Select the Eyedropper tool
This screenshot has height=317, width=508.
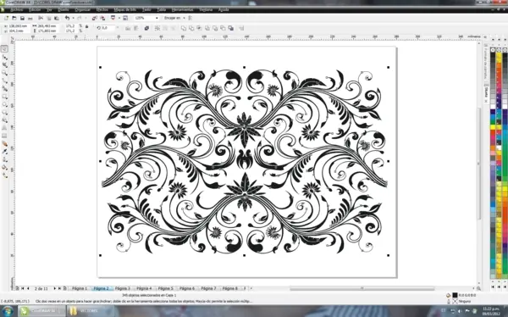click(x=4, y=152)
